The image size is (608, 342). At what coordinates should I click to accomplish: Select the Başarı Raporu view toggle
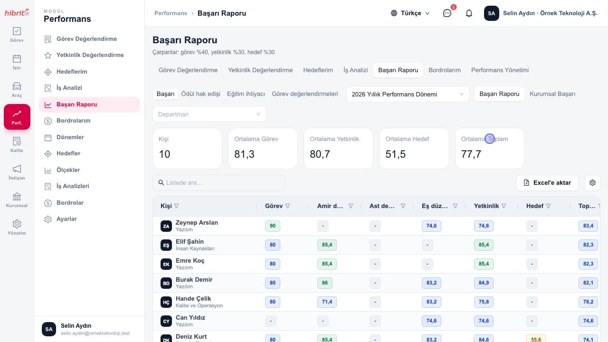(x=499, y=94)
